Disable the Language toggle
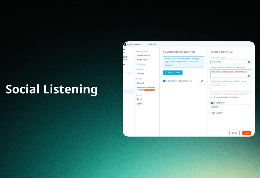Viewport: 260px width, 178px height. pyautogui.click(x=213, y=103)
